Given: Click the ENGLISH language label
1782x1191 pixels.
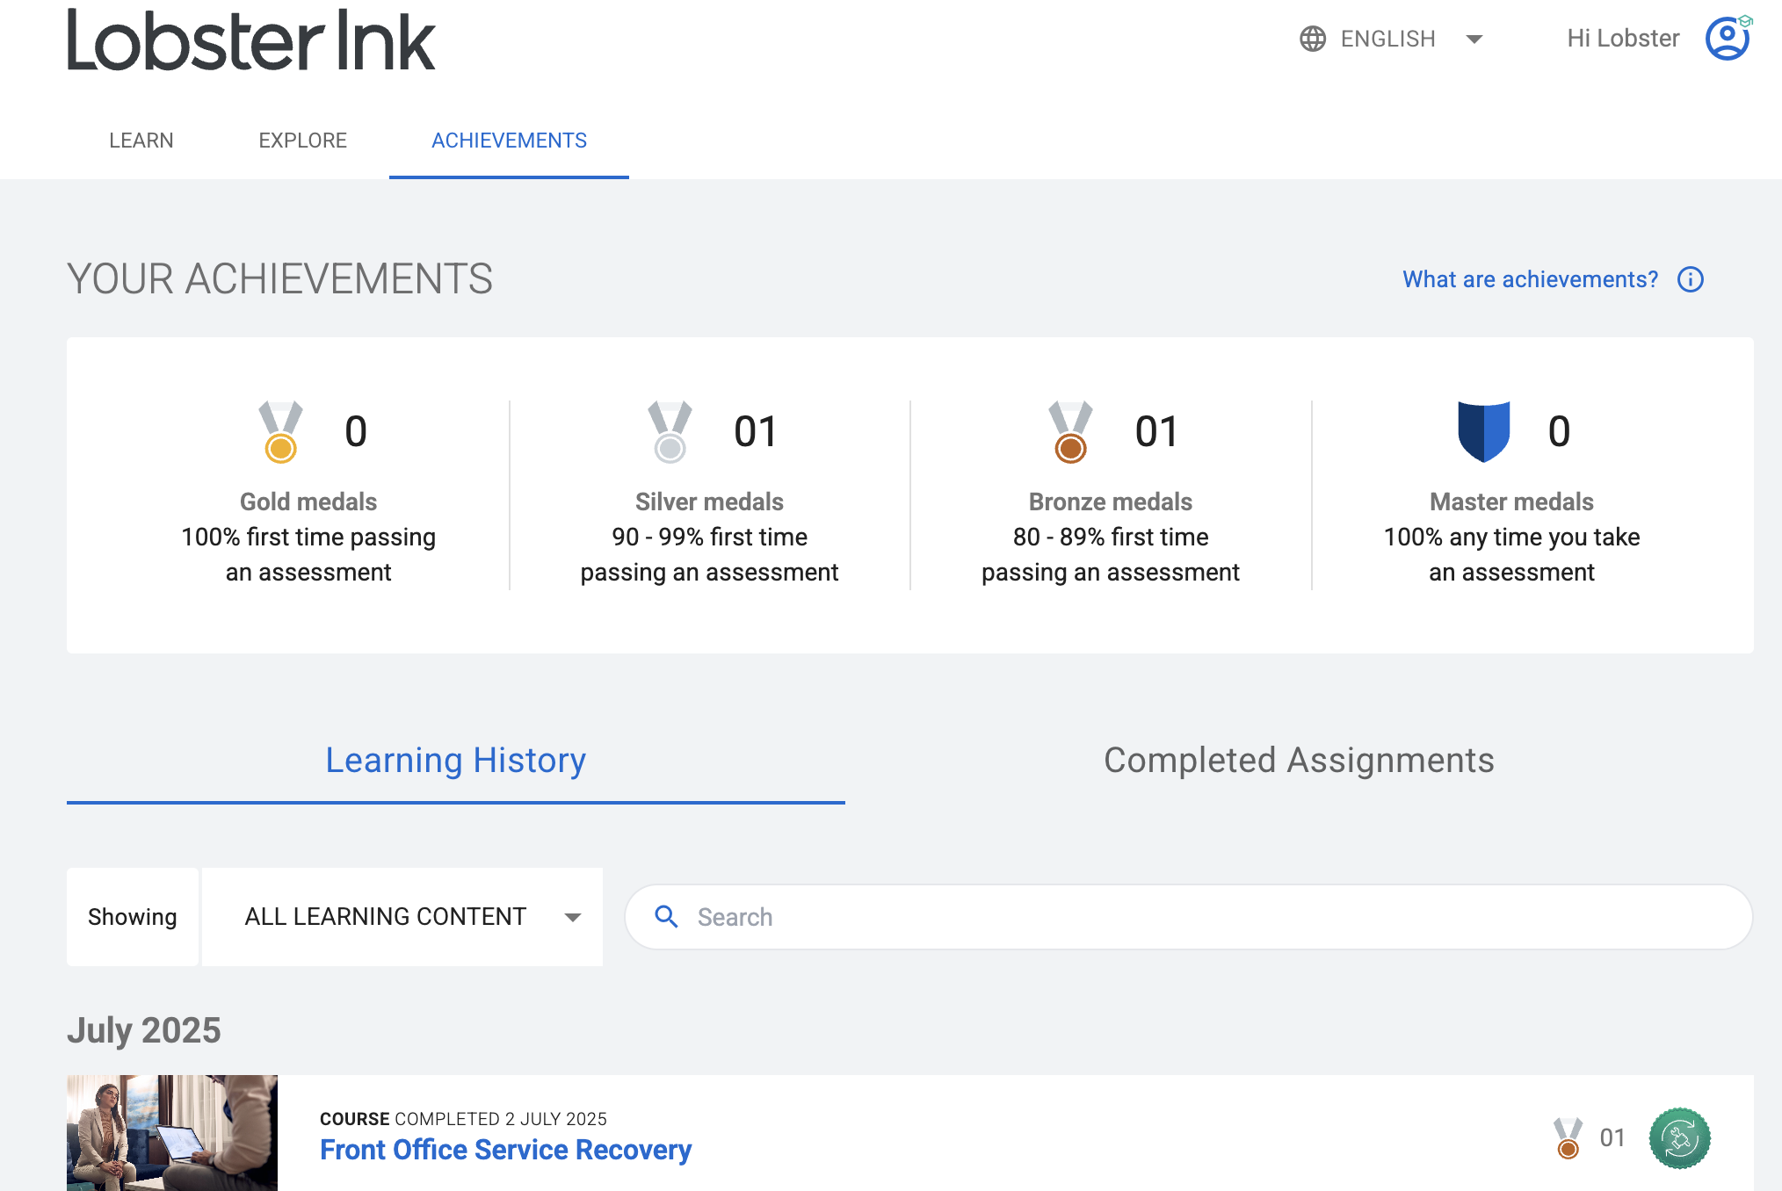Looking at the screenshot, I should pyautogui.click(x=1387, y=39).
